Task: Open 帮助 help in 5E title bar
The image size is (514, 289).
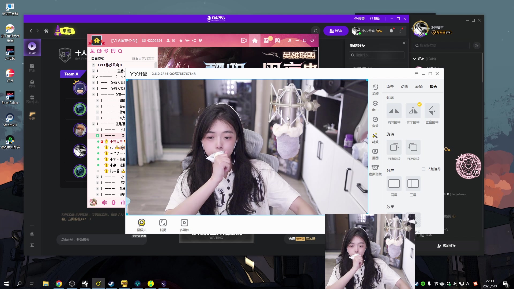Action: point(375,19)
